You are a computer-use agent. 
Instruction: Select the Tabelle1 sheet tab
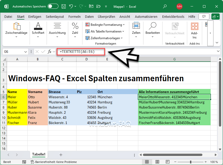pos(39,154)
